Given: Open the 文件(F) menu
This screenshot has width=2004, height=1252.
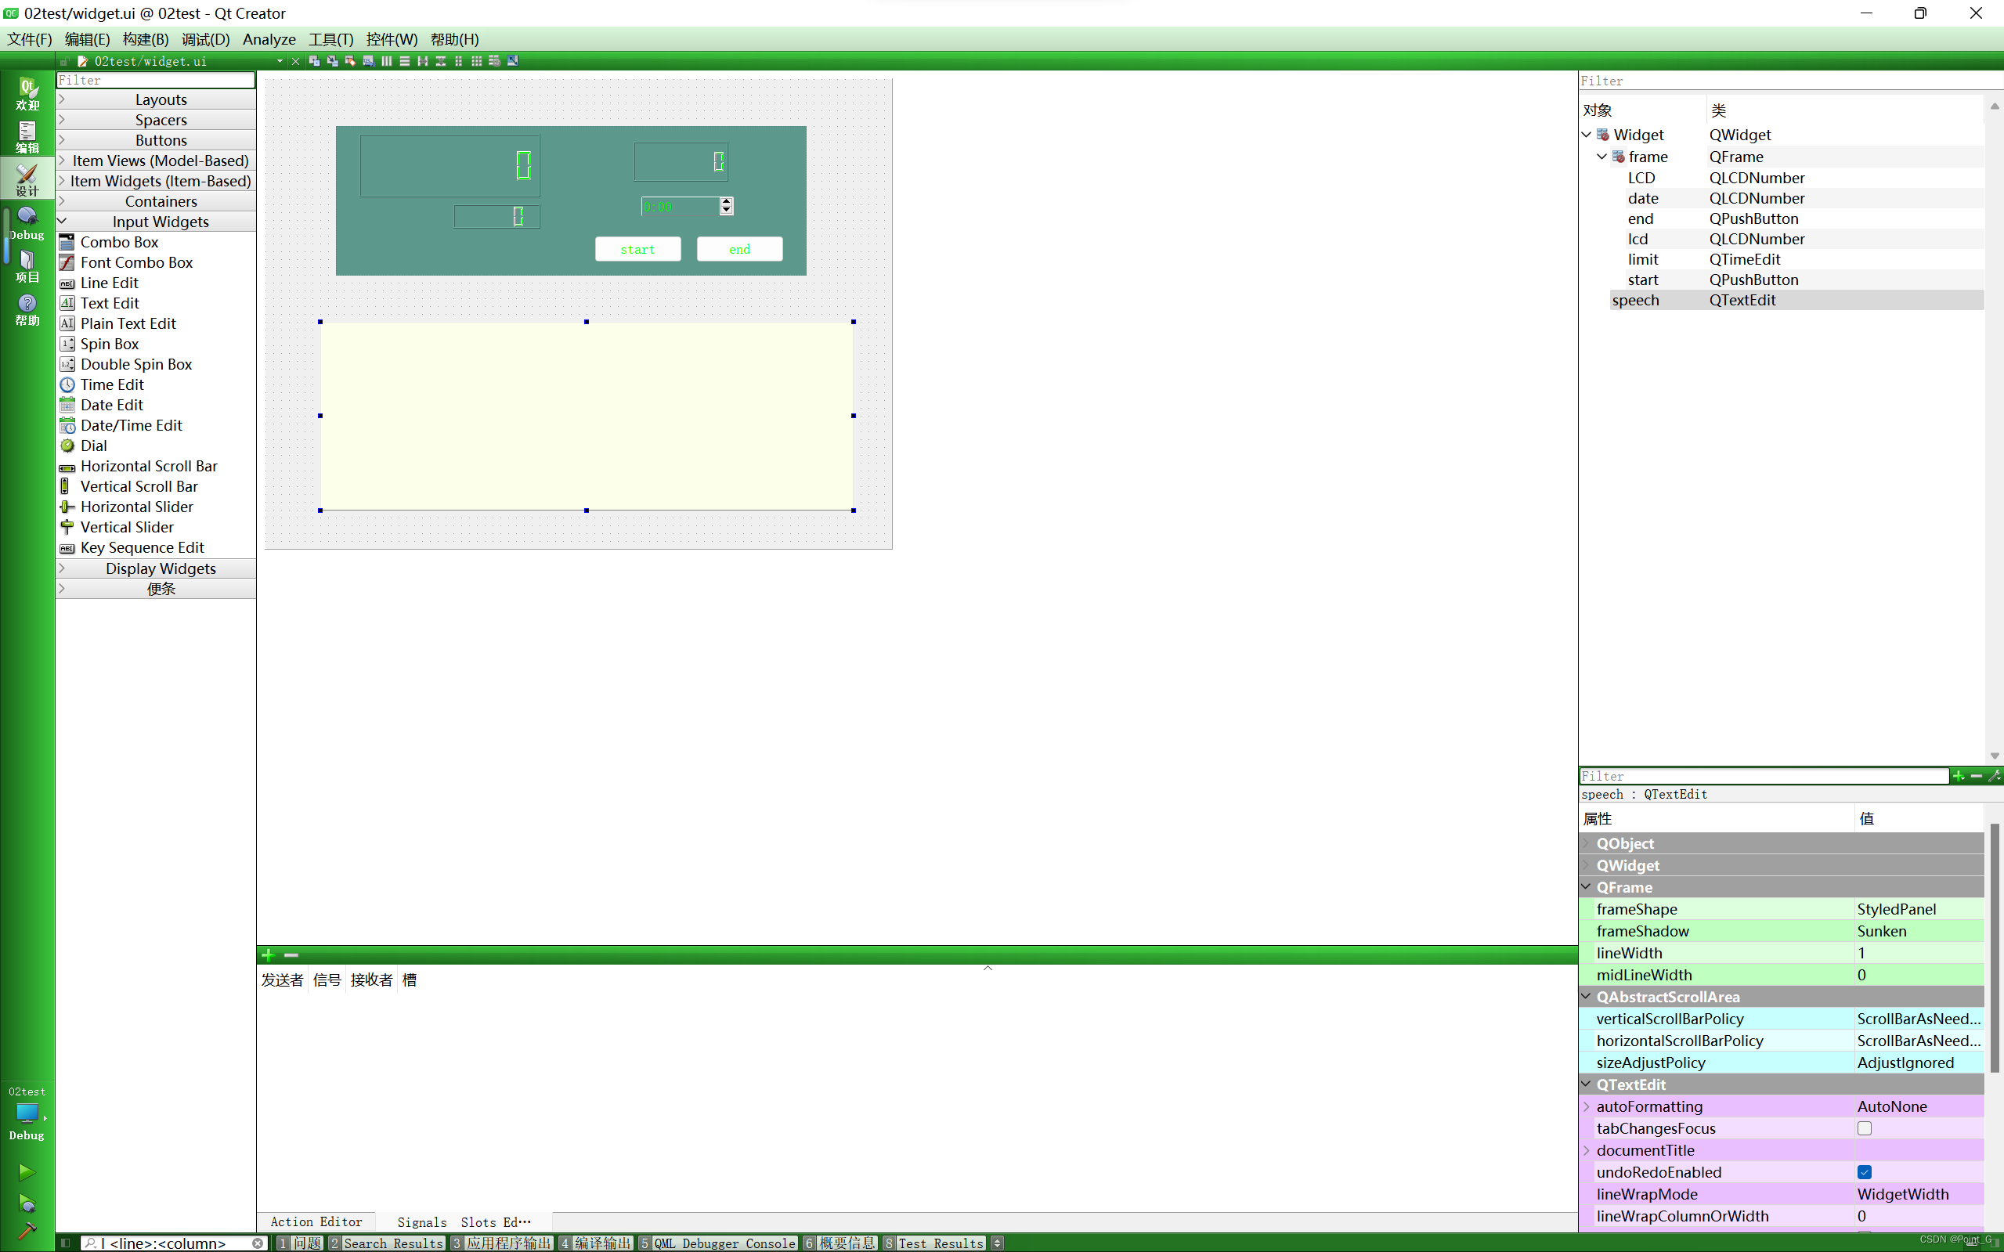Looking at the screenshot, I should point(29,39).
